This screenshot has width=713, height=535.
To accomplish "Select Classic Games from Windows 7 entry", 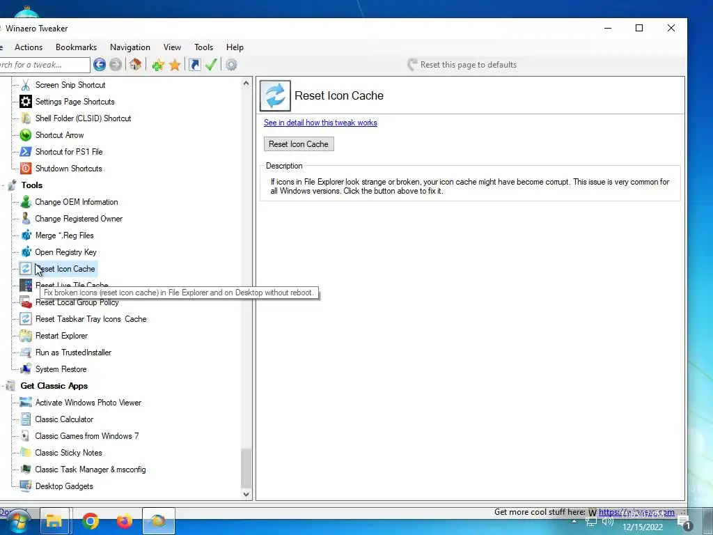I will (87, 436).
